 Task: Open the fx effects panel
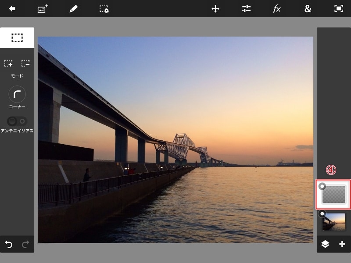pyautogui.click(x=277, y=9)
